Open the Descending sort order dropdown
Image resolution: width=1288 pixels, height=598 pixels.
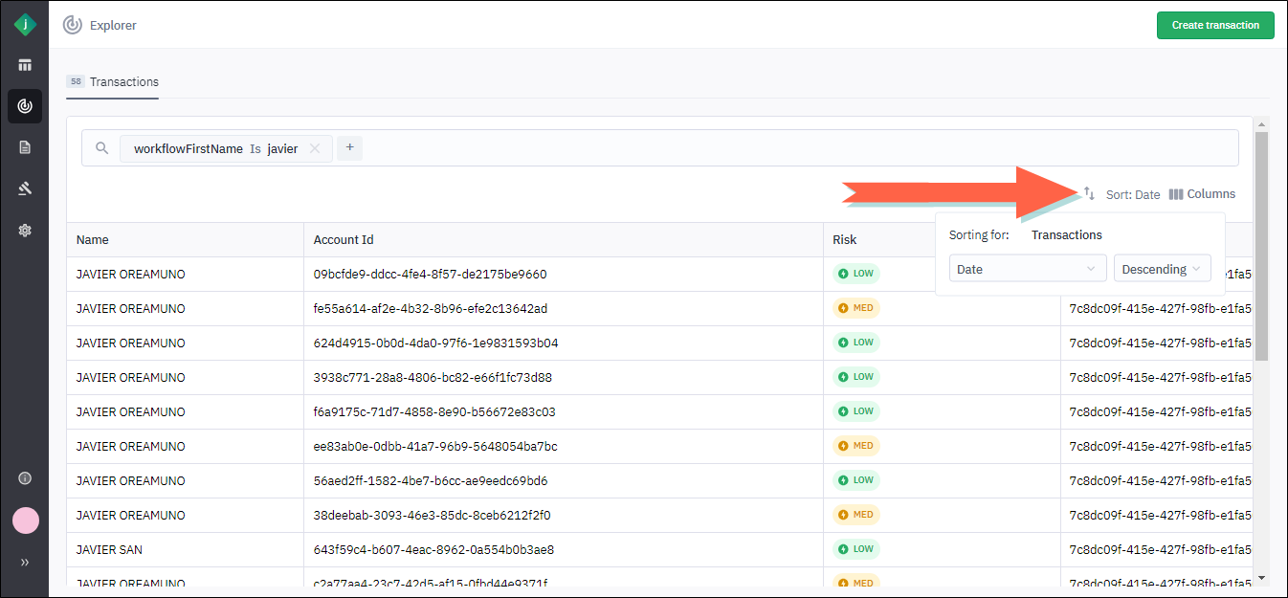(1162, 269)
